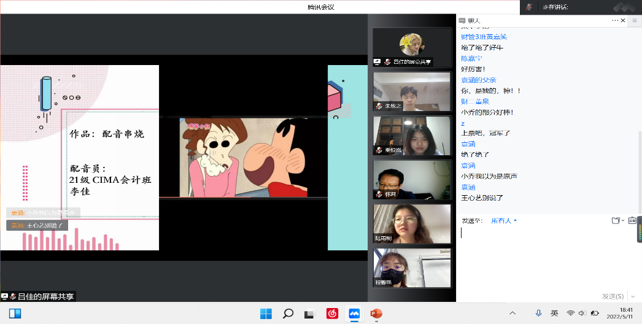Click the taskbar microphone-in-use icon

pyautogui.click(x=538, y=314)
